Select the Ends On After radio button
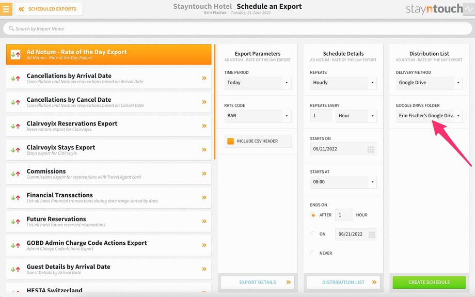 pyautogui.click(x=313, y=215)
